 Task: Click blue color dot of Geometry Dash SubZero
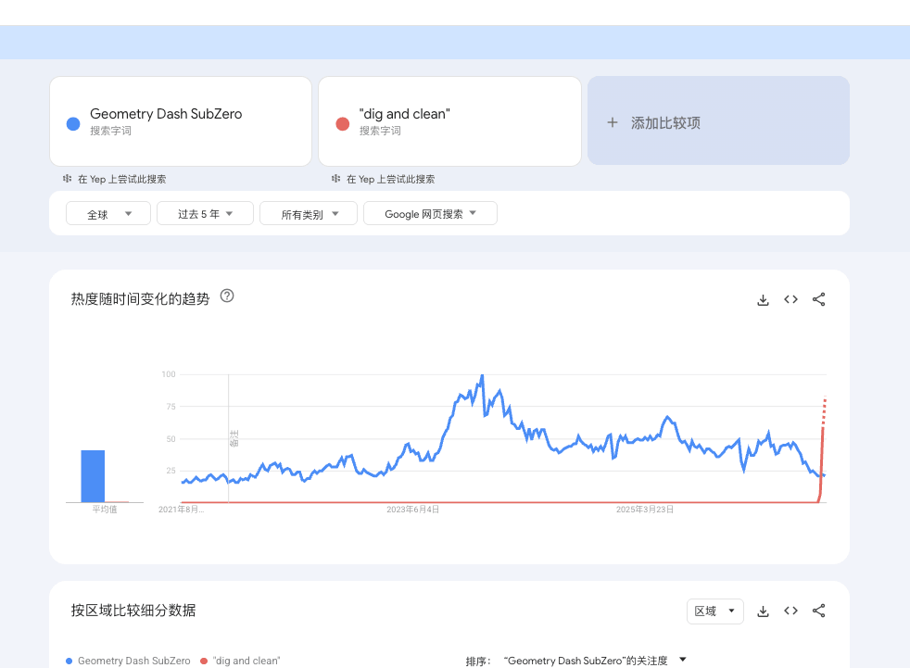pyautogui.click(x=73, y=123)
